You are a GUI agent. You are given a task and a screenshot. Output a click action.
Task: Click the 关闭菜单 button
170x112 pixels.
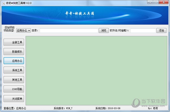tap(14, 99)
